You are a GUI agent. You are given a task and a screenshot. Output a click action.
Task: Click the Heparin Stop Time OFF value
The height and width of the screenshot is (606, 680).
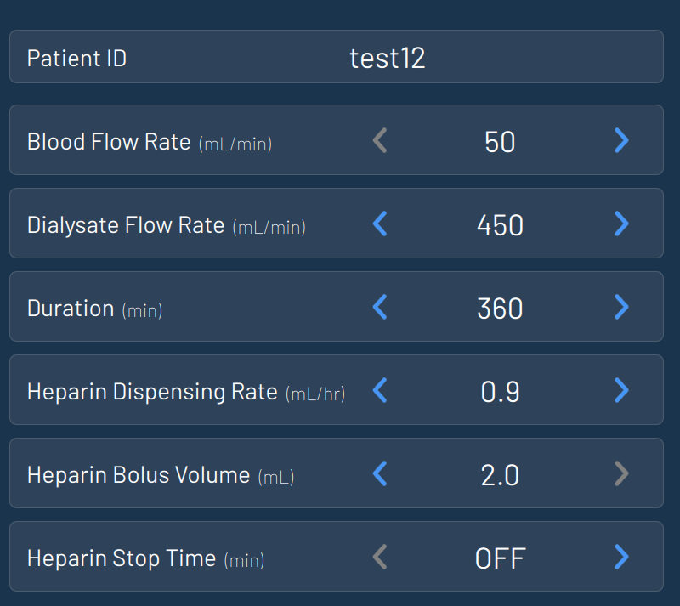click(500, 558)
